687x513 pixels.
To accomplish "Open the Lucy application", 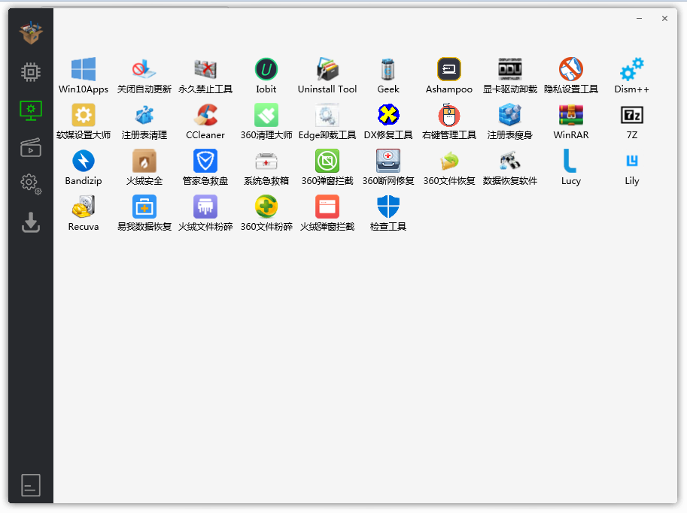I will [570, 162].
